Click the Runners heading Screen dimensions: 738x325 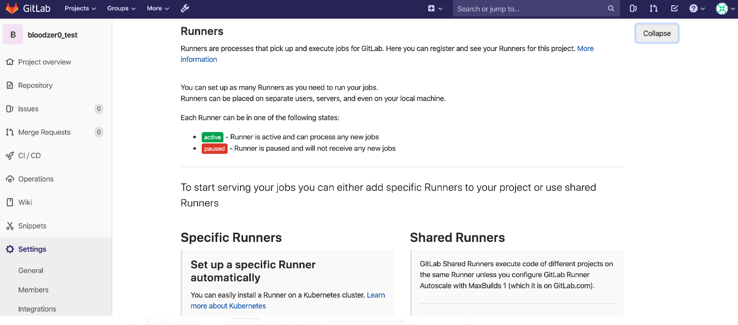pos(202,31)
